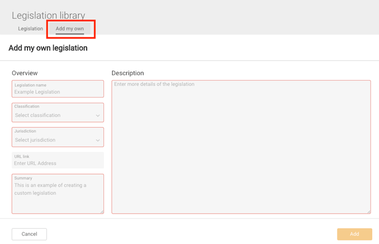Screen dimensions: 379x244
Task: Click inside the Summary text area
Action: (x=58, y=195)
